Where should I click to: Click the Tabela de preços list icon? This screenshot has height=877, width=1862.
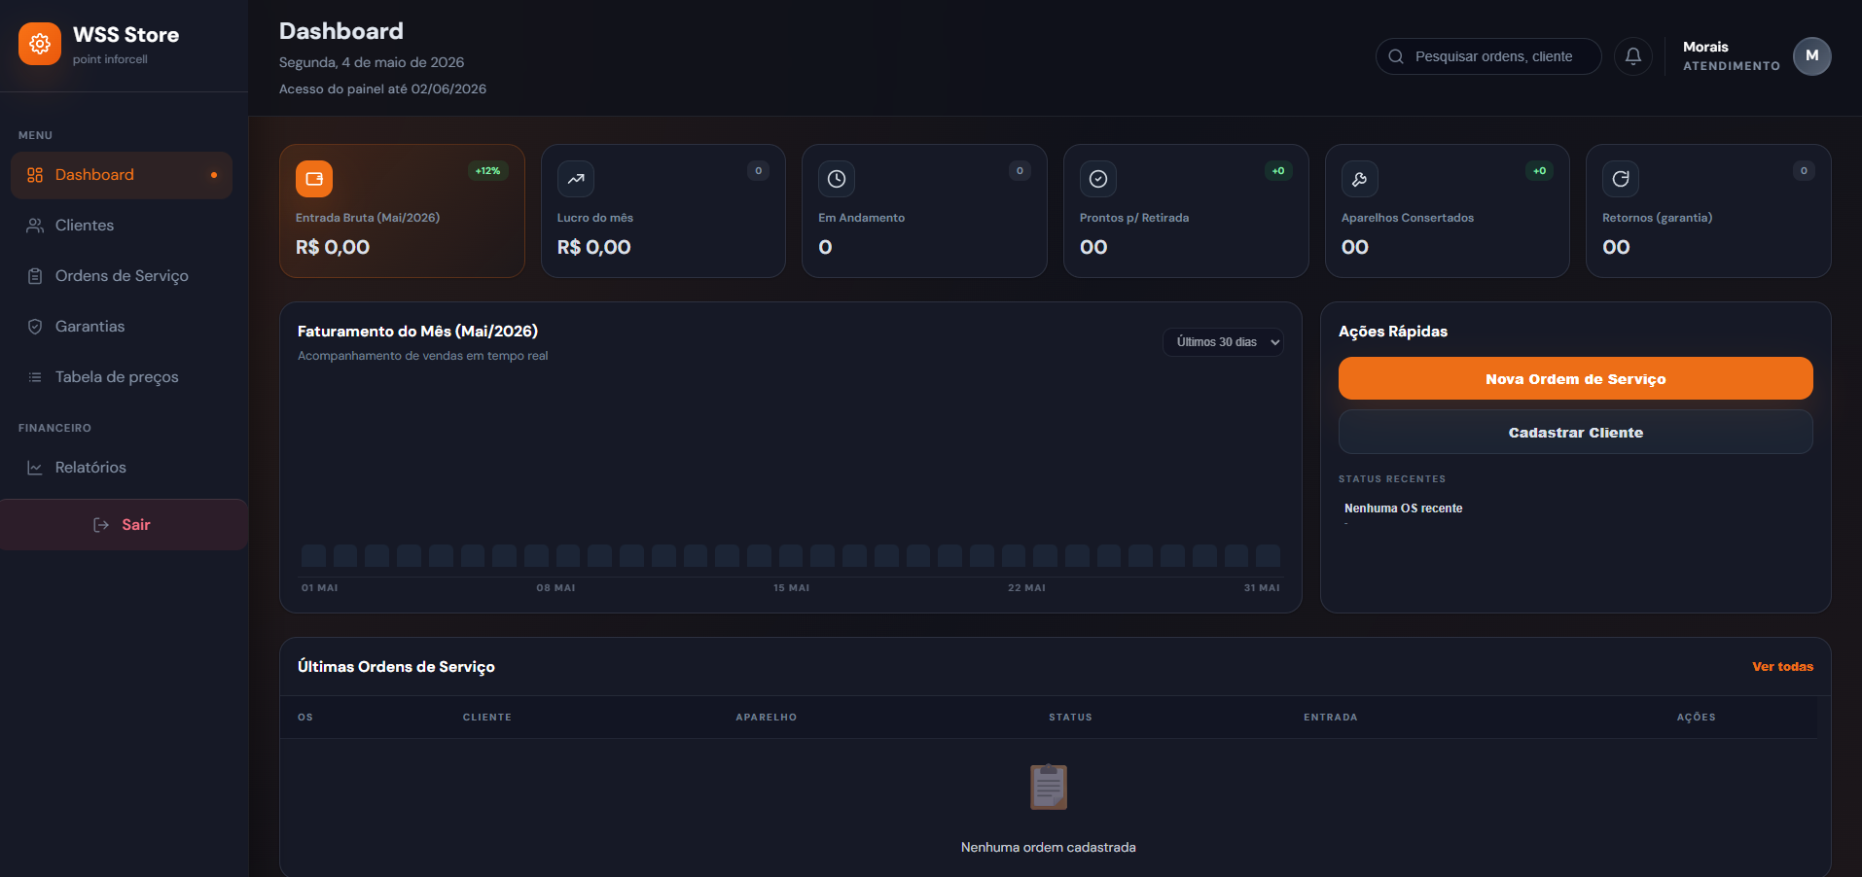[x=35, y=377]
